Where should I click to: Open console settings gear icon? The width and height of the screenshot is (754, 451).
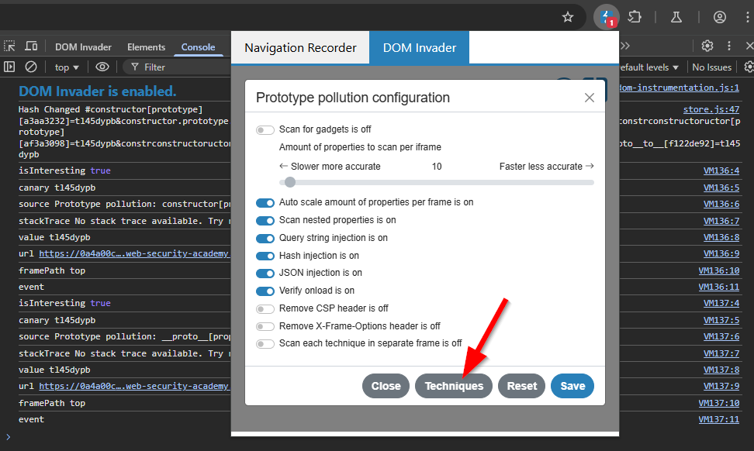[749, 67]
